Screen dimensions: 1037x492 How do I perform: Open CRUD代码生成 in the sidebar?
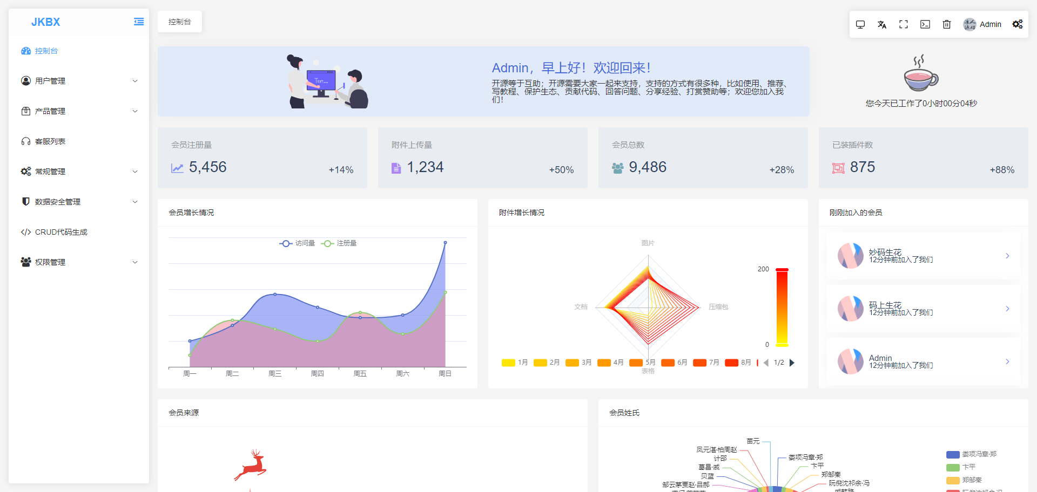tap(61, 232)
